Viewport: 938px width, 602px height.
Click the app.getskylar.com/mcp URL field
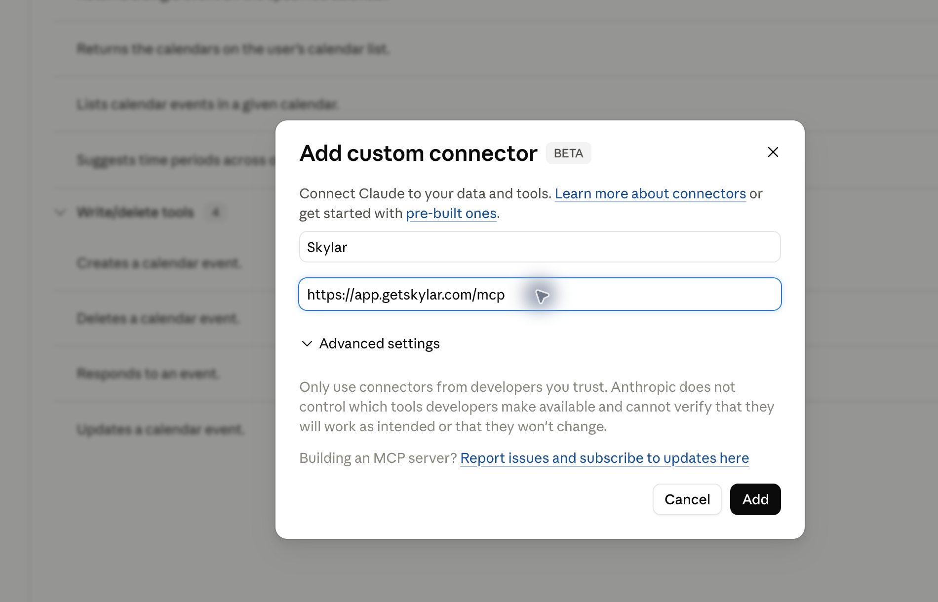(x=540, y=294)
